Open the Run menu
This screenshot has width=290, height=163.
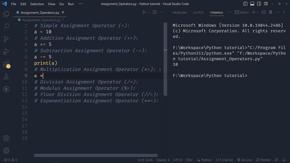(71, 4)
